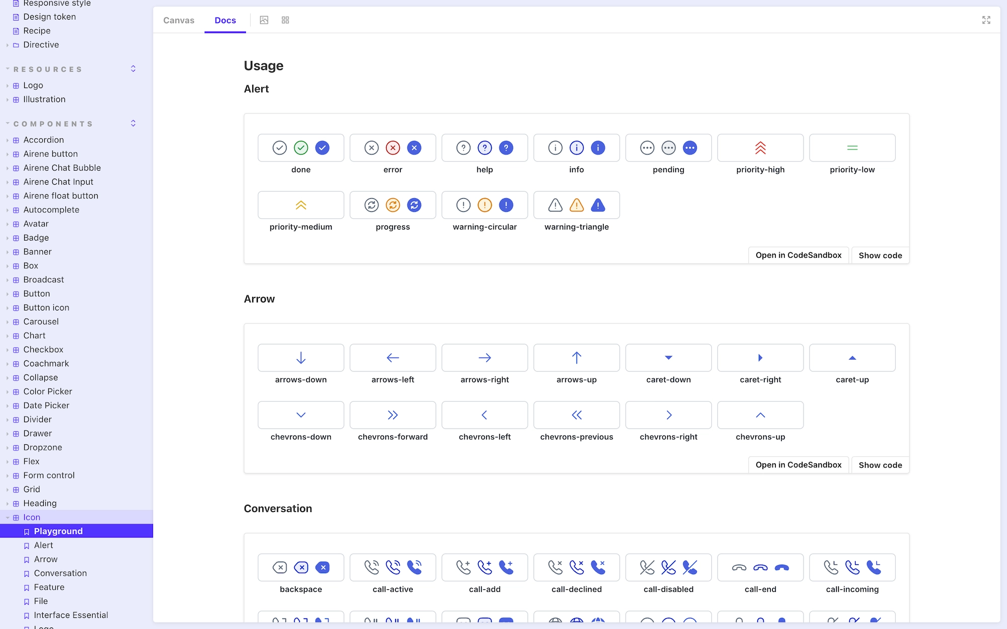Click the caret-up icon
This screenshot has width=1007, height=629.
[852, 358]
